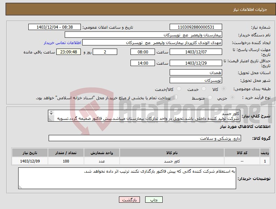This screenshot has width=276, height=209.
Task: Click the validity time field 14:00
Action: (143, 63)
